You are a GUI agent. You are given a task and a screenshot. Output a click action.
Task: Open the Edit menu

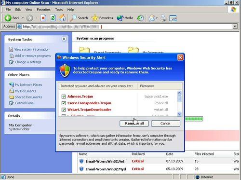(18, 10)
